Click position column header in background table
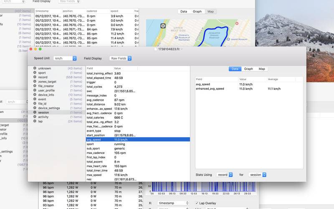This screenshot has height=209, width=334. tap(74, 11)
